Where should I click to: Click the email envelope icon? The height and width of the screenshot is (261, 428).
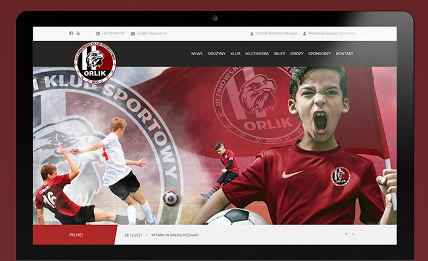click(x=133, y=33)
